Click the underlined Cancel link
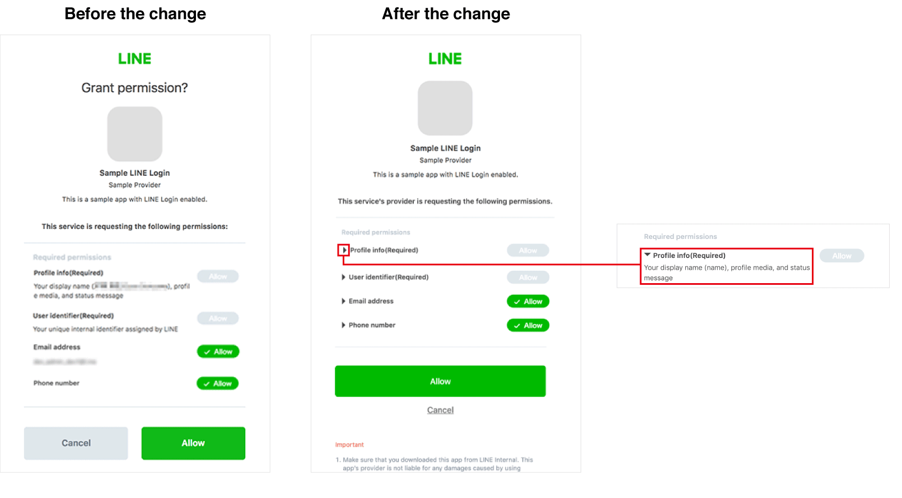The image size is (902, 498). pyautogui.click(x=440, y=410)
